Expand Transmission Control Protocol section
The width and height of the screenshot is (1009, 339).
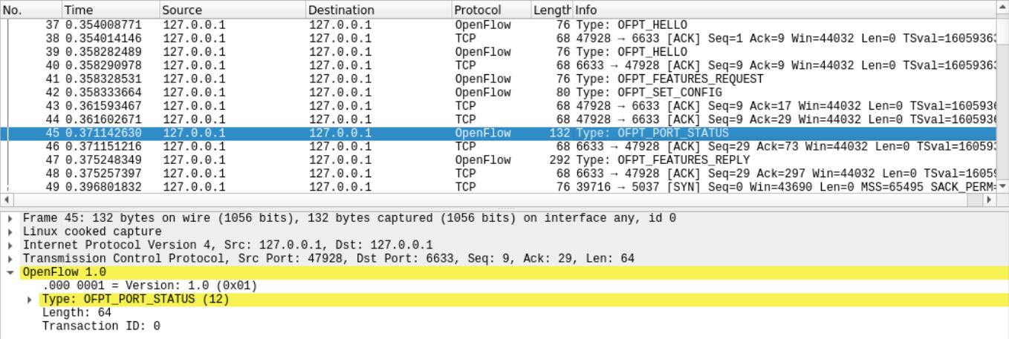pos(10,259)
